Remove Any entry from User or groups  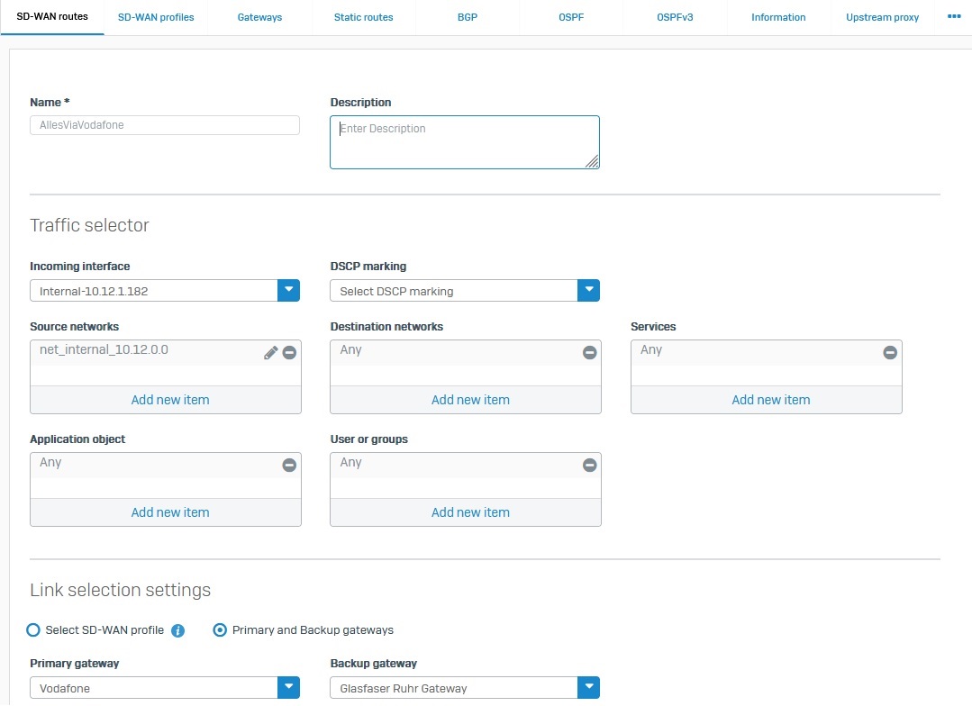click(x=589, y=466)
